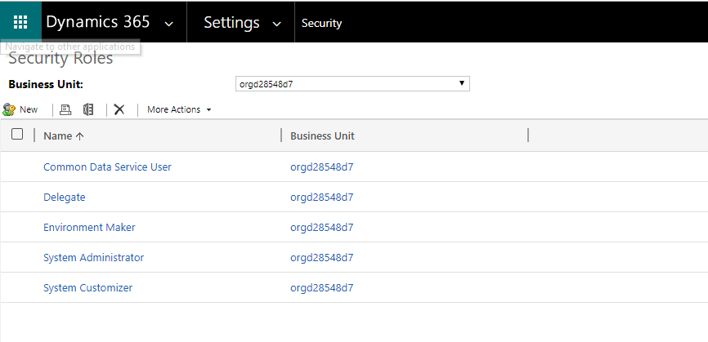This screenshot has height=342, width=708.
Task: Open the Common Data Service User role
Action: [107, 167]
